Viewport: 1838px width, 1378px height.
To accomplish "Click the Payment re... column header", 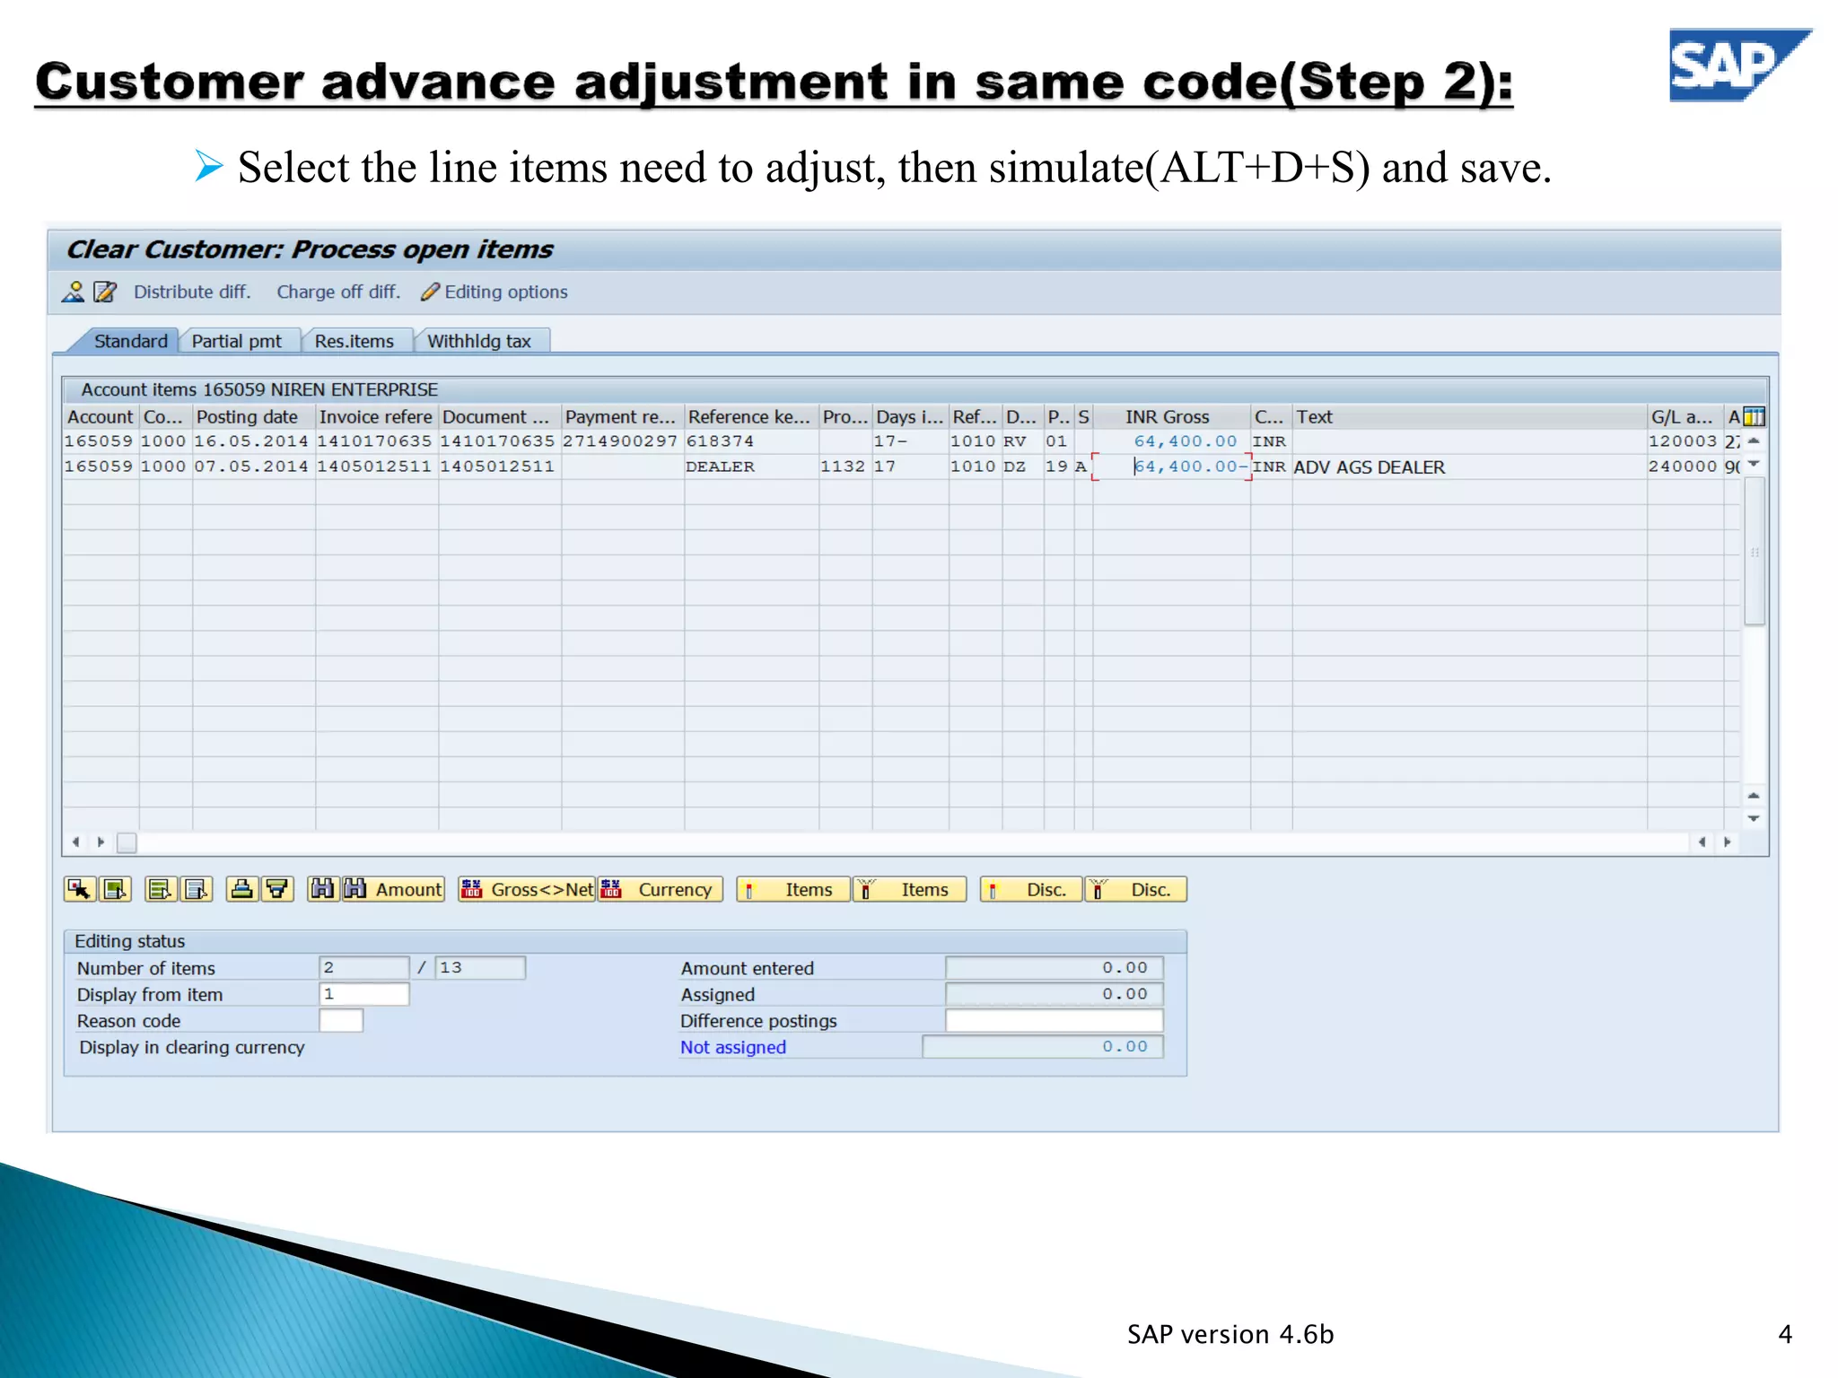I will 622,416.
